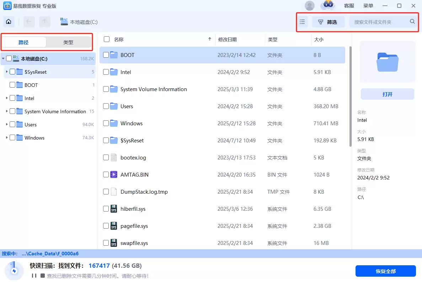422x282 pixels.
Task: Tick the checkbox for pagefile.sys
Action: (106, 226)
